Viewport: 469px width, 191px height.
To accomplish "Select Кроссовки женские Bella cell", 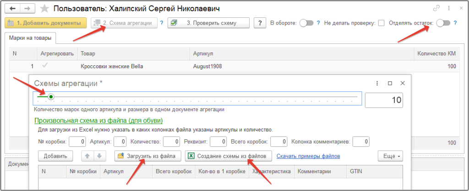I will (x=134, y=66).
